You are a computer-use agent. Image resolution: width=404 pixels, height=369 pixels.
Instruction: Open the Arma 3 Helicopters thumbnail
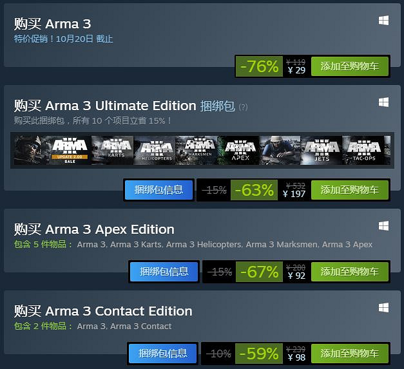[x=154, y=150]
